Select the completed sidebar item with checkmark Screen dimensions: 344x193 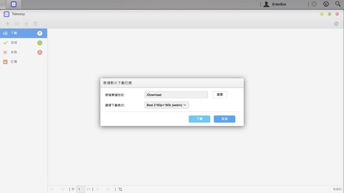(x=24, y=43)
